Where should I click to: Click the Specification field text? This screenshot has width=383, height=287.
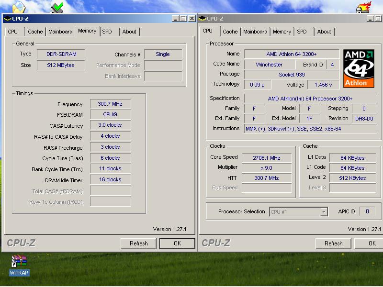310,99
